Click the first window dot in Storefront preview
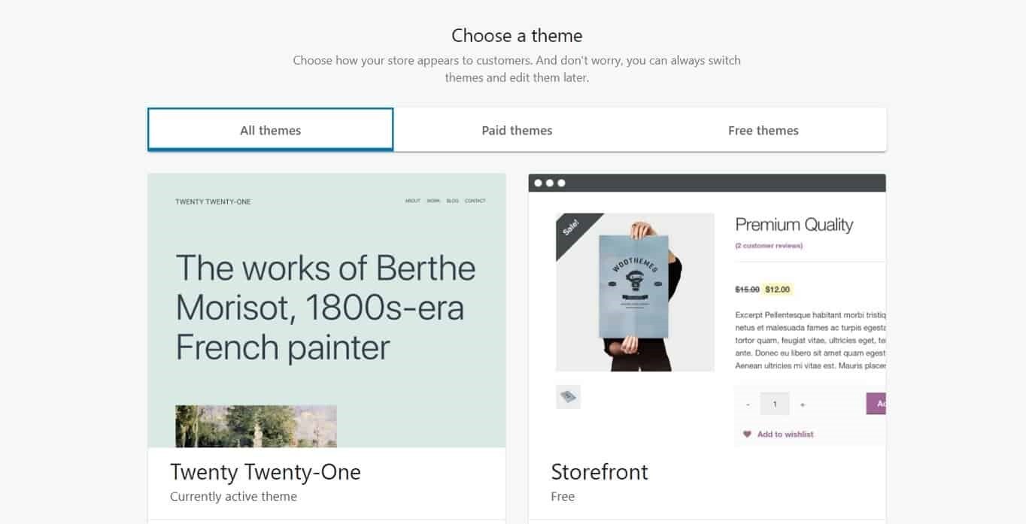 pyautogui.click(x=538, y=183)
